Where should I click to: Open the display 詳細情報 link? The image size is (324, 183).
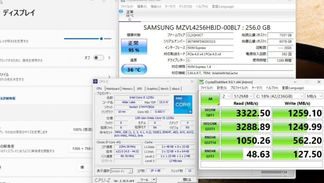(x=8, y=98)
